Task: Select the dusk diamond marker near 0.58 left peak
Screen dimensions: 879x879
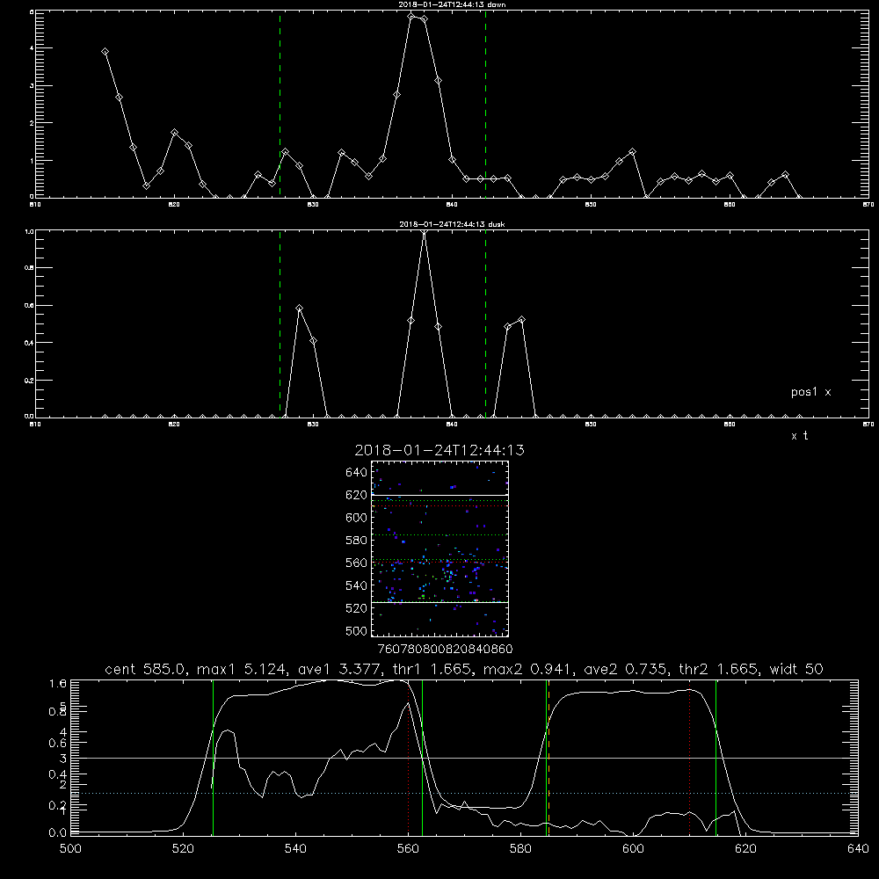Action: pyautogui.click(x=300, y=309)
